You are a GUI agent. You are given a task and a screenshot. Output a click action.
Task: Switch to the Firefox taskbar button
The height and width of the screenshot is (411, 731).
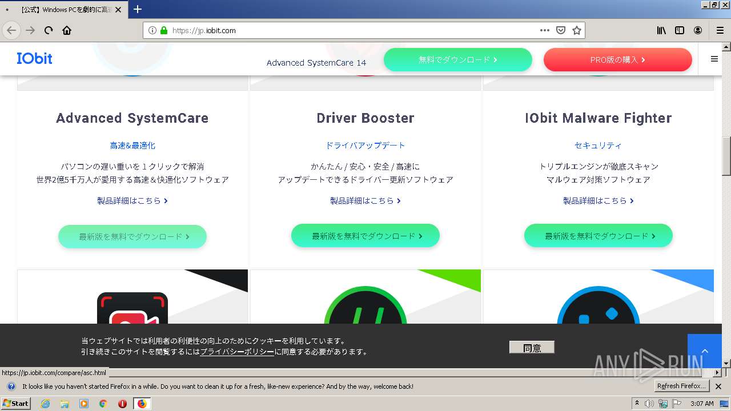[142, 404]
